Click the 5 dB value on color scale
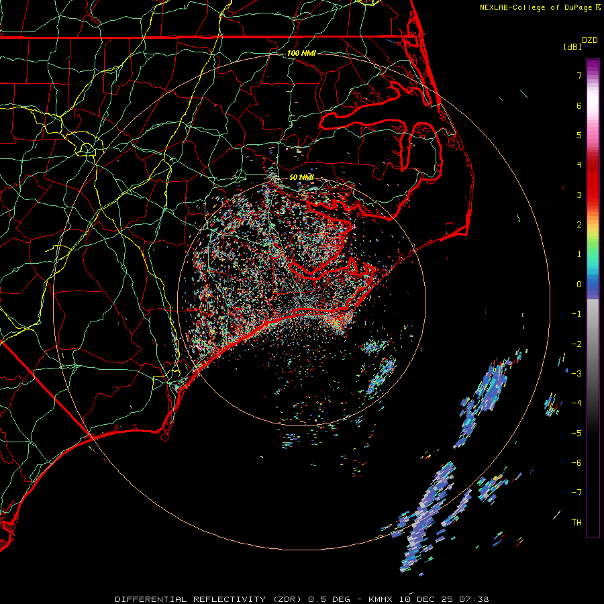Viewport: 604px width, 604px height. pyautogui.click(x=579, y=135)
